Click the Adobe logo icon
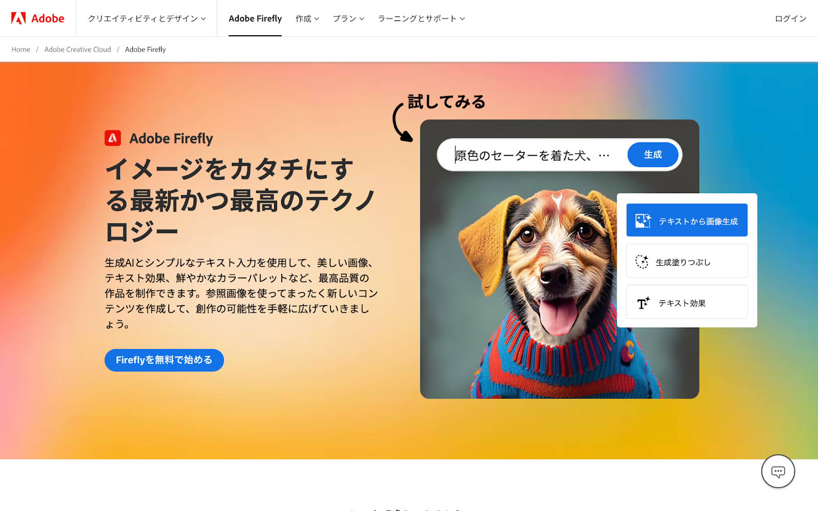The height and width of the screenshot is (511, 818). coord(19,18)
